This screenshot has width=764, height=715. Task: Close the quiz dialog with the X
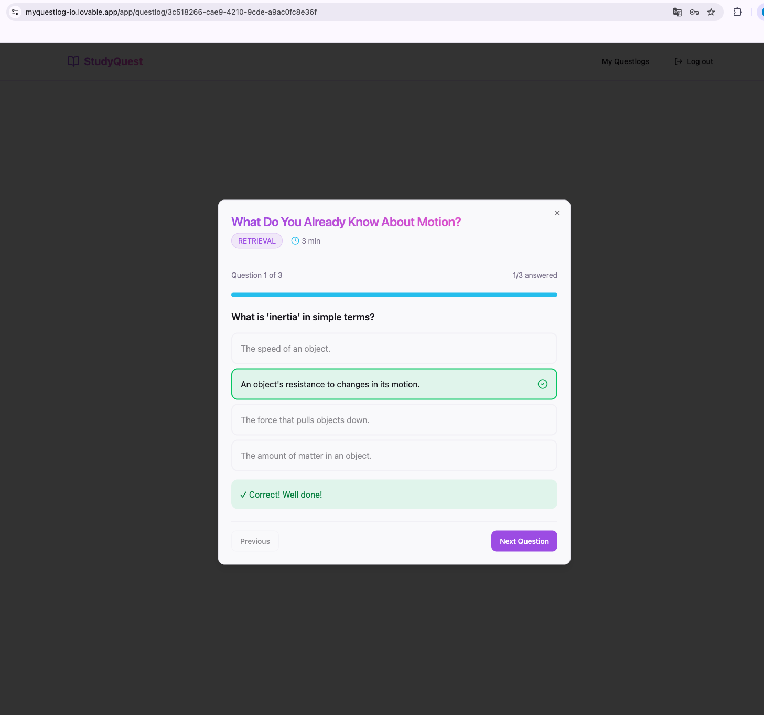click(557, 213)
